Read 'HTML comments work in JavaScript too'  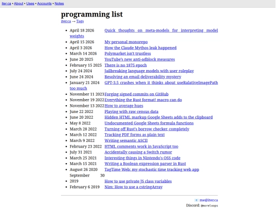141,147
